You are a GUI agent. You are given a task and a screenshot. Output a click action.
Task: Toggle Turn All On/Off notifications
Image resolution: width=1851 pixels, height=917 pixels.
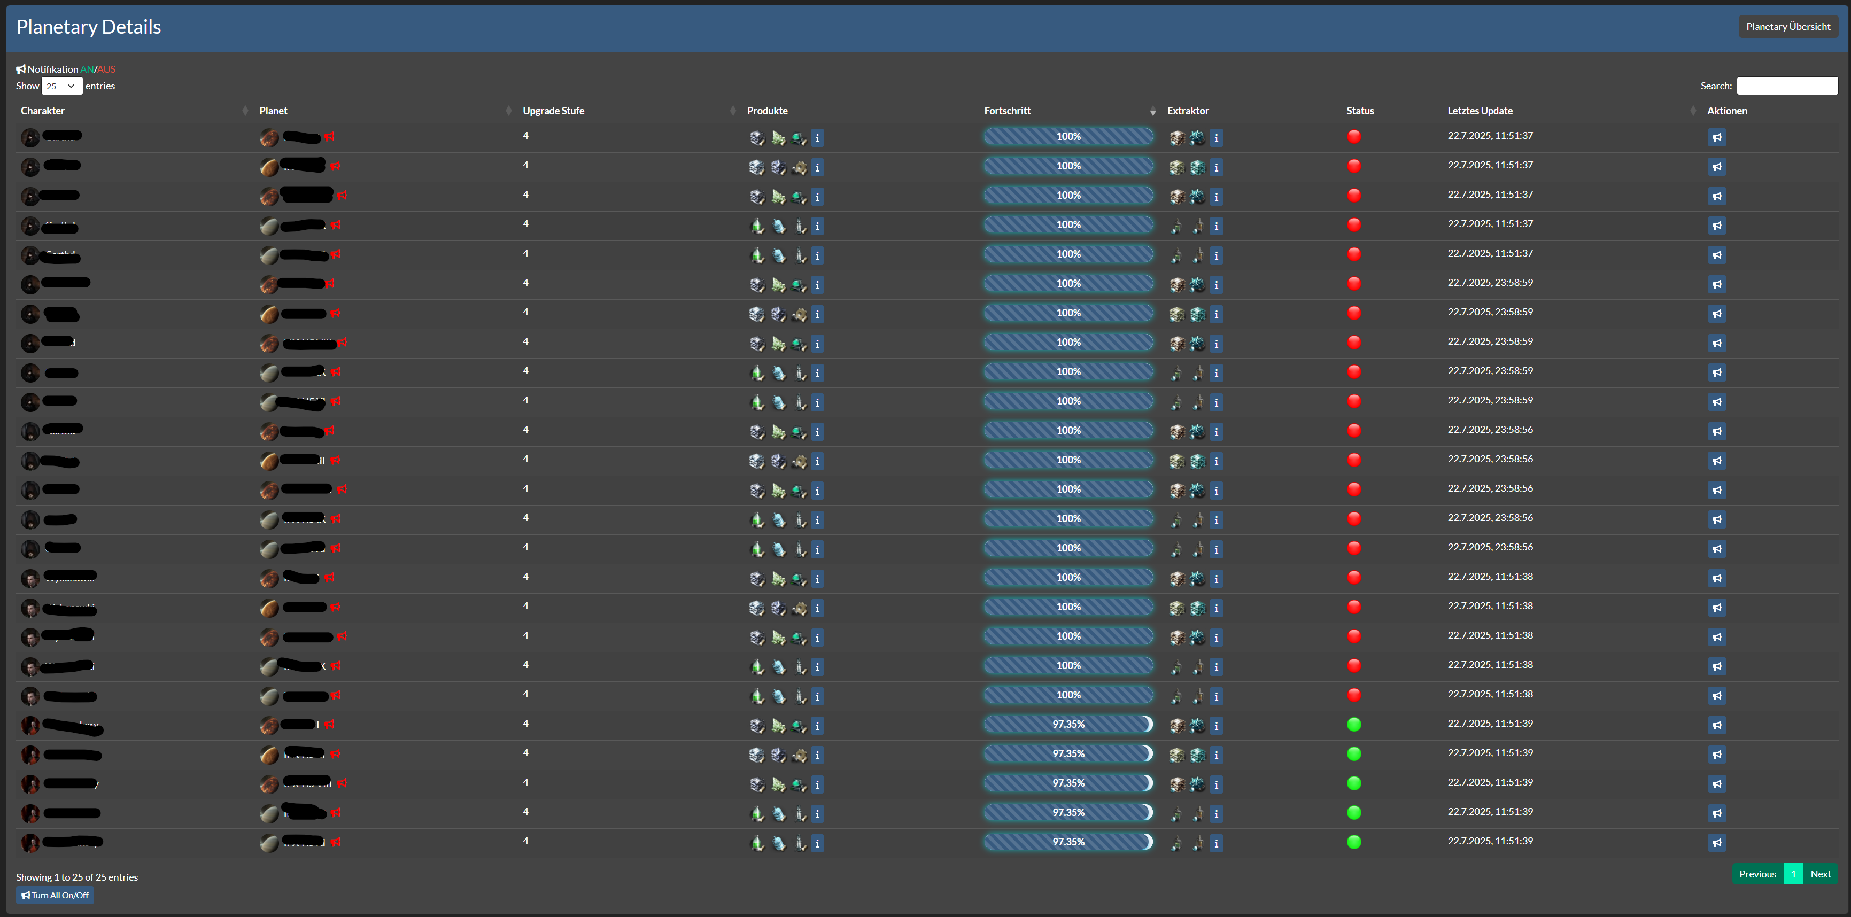56,895
